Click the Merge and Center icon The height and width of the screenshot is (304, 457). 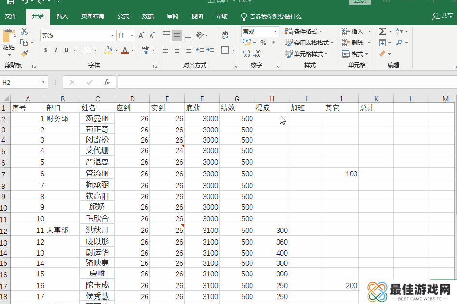click(225, 50)
